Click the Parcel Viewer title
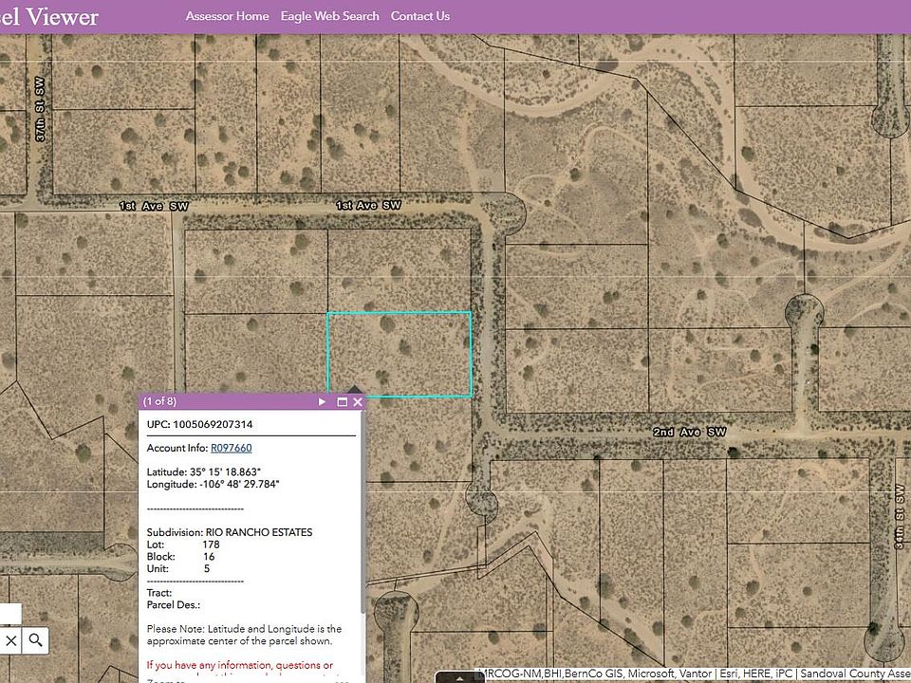 [x=48, y=16]
